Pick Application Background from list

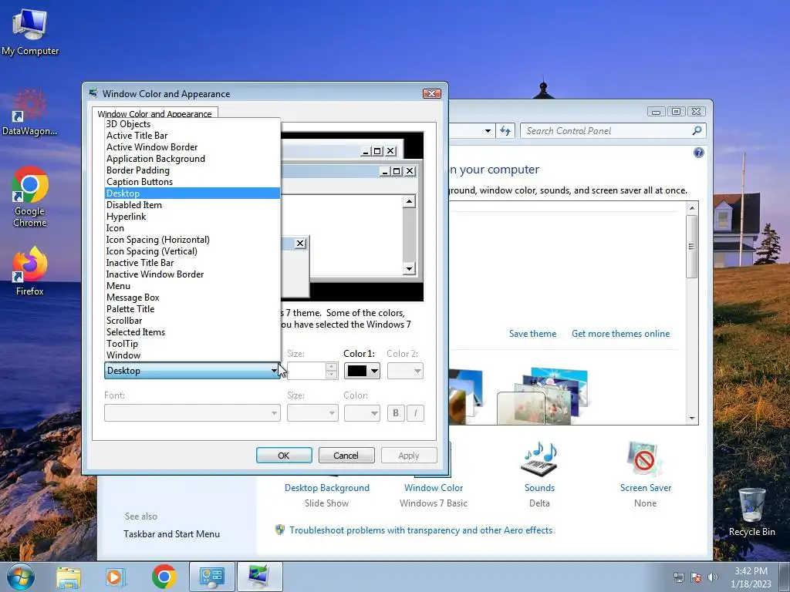[192, 159]
